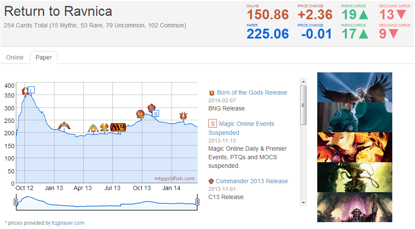Open the Commander 2013 Release link

(x=252, y=181)
